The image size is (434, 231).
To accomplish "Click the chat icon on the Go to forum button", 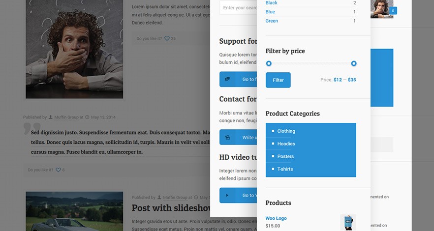I will pos(227,79).
